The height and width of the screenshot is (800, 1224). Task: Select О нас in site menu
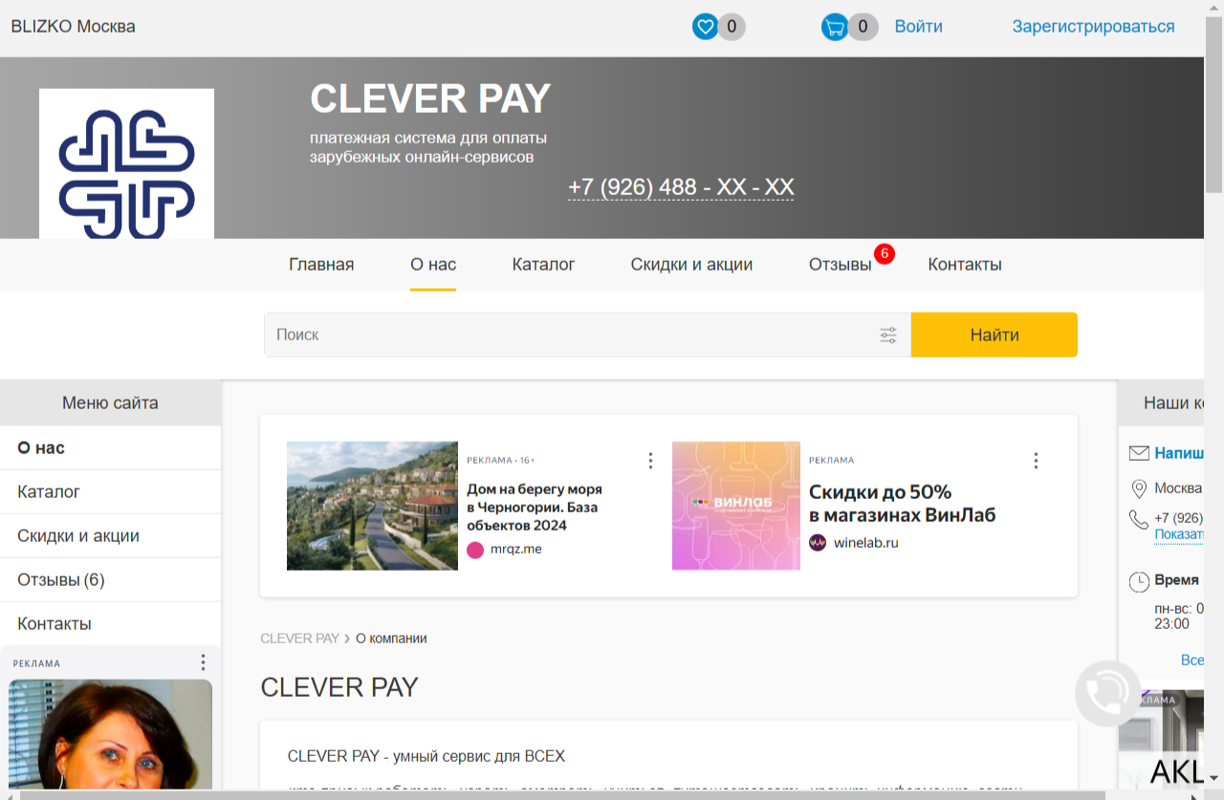point(111,447)
